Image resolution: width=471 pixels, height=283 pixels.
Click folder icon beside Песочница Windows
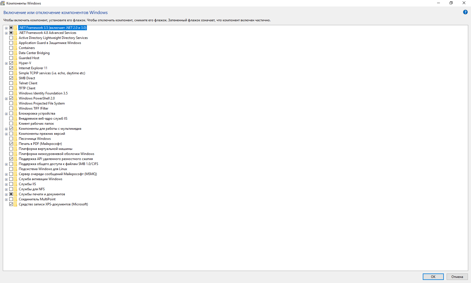click(15, 139)
